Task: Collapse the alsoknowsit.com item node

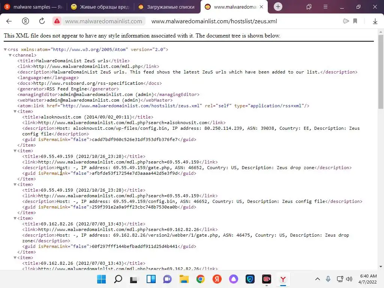Action: pyautogui.click(x=15, y=111)
